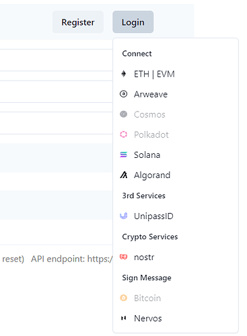The image size is (247, 336).
Task: Click the Nervos logo icon
Action: point(124,318)
